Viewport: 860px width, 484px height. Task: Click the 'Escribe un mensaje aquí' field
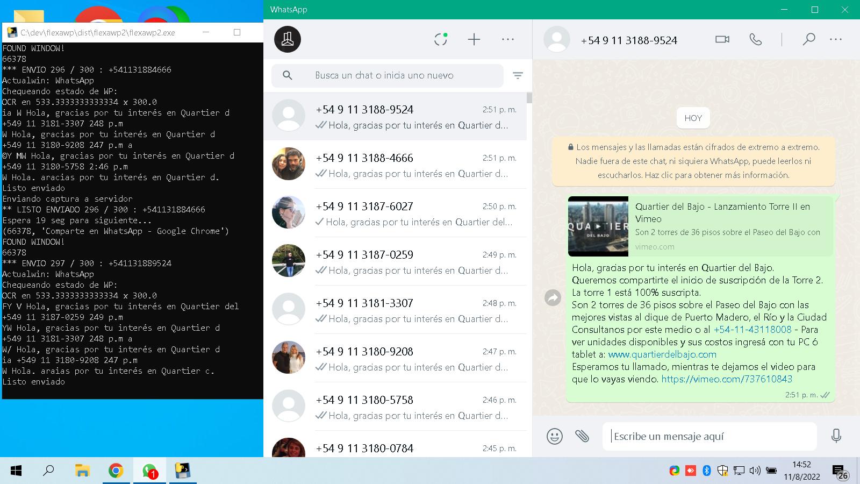(x=709, y=436)
